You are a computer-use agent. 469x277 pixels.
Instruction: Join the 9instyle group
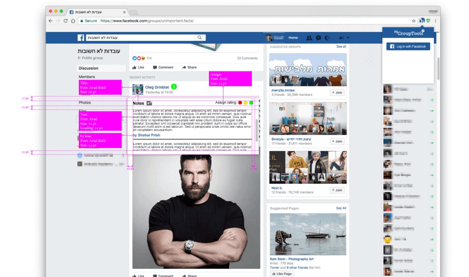point(337,141)
